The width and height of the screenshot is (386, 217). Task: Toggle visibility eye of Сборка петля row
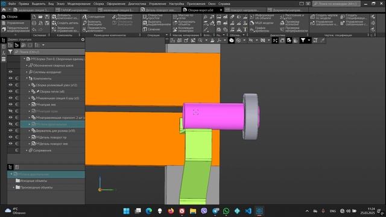point(11,91)
